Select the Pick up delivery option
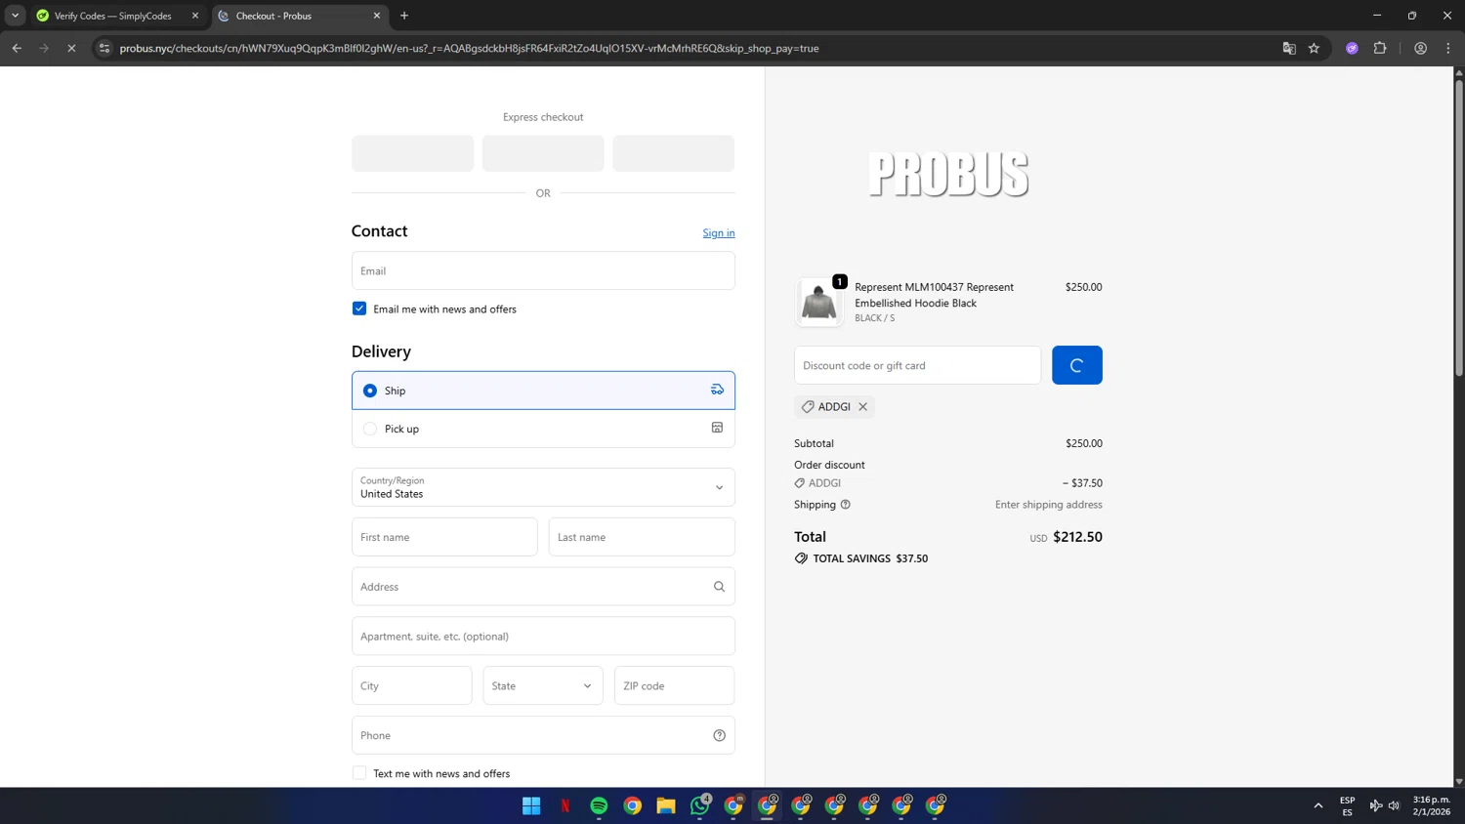1465x824 pixels. [x=543, y=429]
